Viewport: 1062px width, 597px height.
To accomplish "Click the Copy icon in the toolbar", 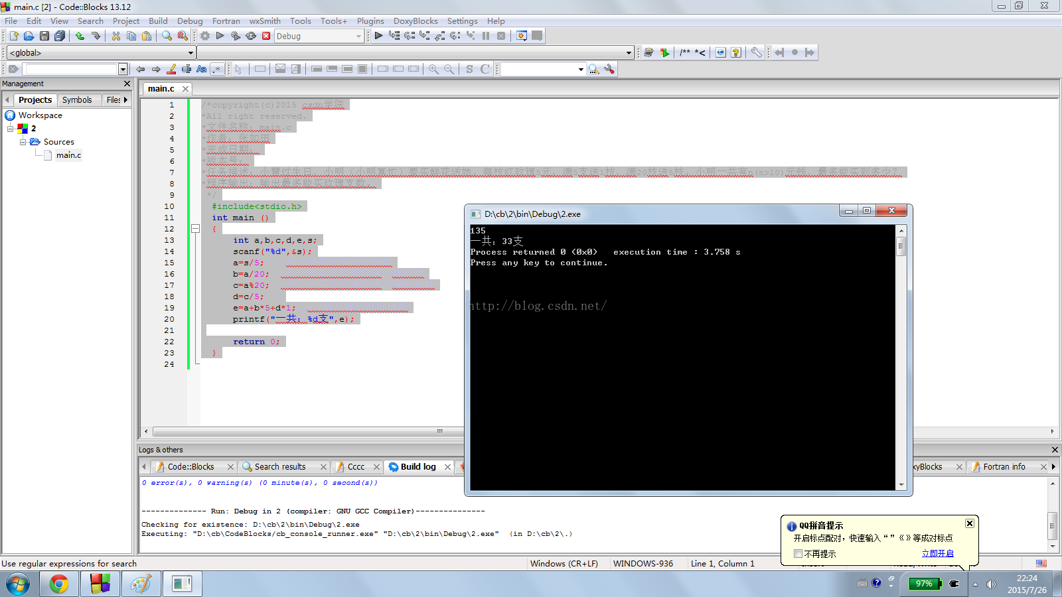I will coord(131,36).
